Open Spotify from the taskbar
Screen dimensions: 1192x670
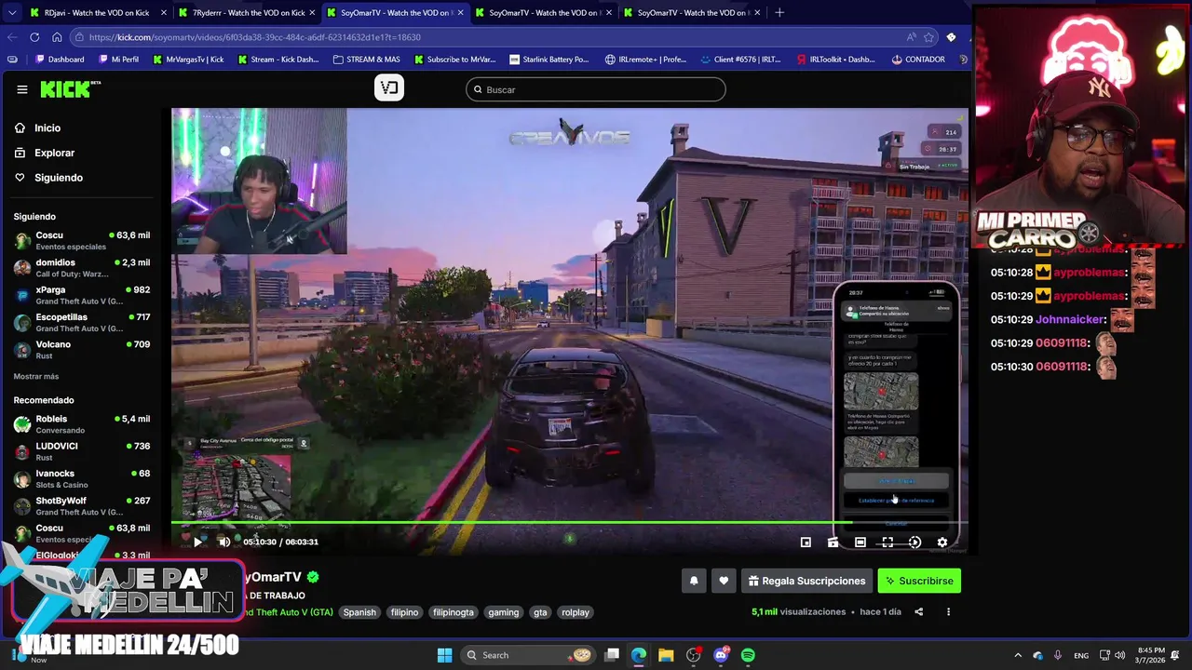(748, 655)
